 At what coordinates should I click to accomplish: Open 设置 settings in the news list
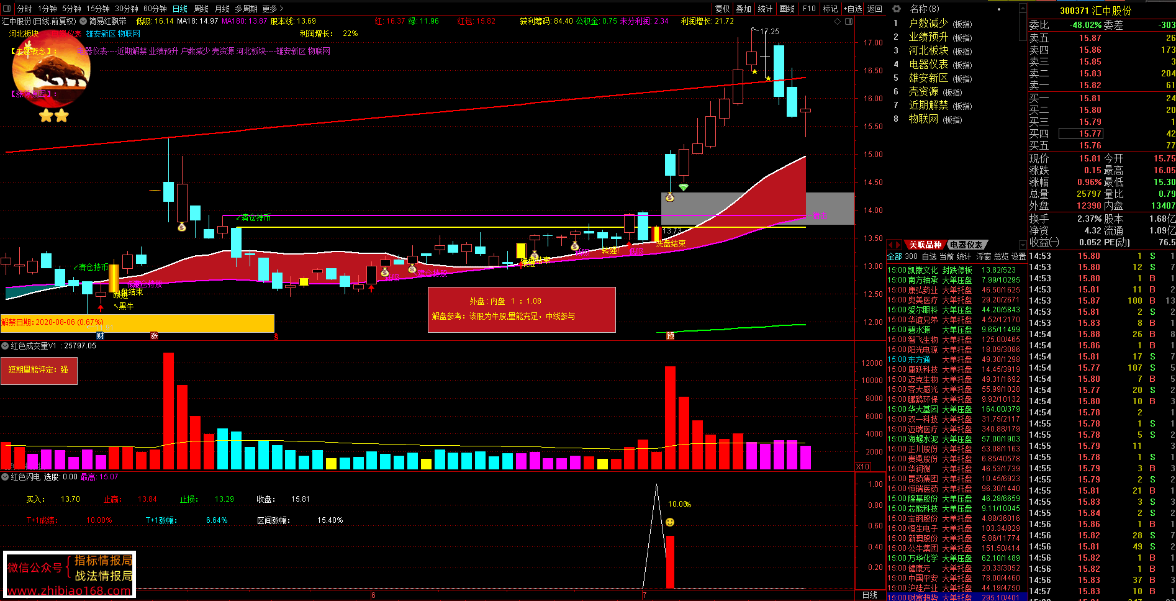tap(1018, 256)
